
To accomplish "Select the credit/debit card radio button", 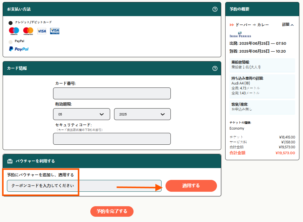I will (11, 23).
